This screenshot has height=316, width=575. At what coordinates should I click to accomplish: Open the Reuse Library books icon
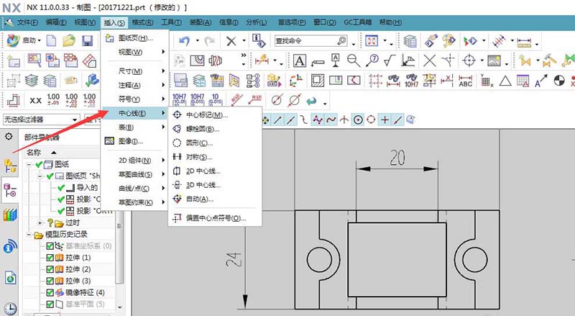[x=10, y=215]
